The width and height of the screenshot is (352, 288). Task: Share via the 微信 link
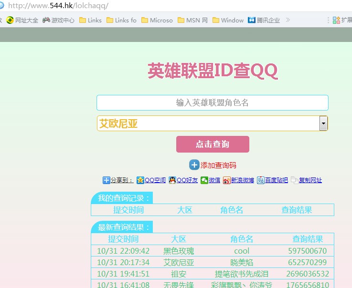point(214,180)
